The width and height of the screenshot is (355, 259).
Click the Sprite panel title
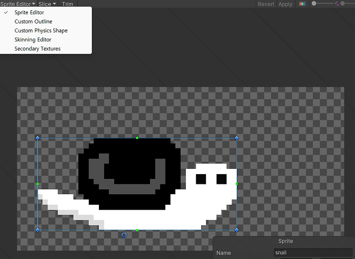coord(285,241)
